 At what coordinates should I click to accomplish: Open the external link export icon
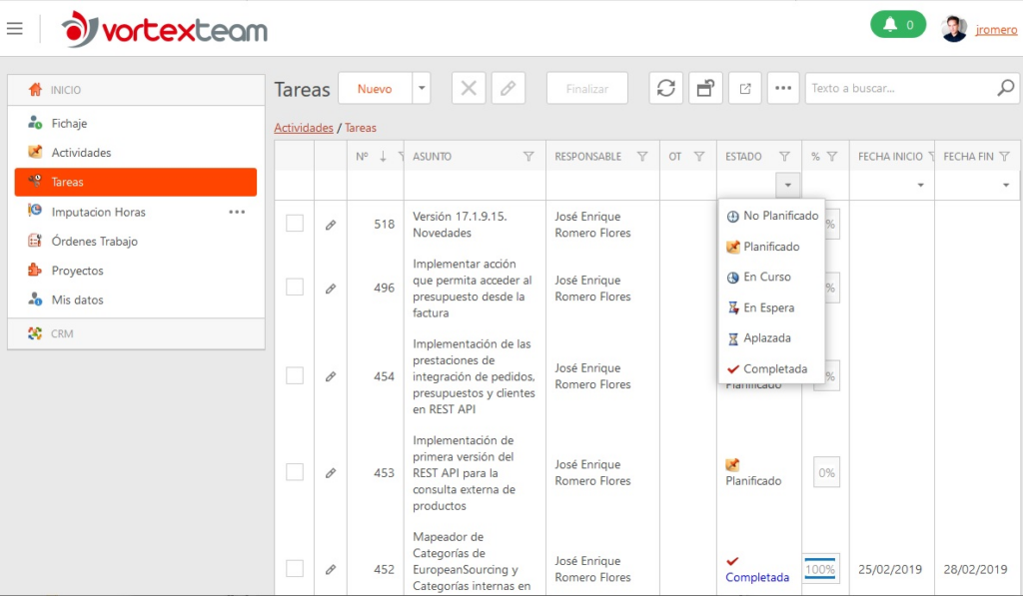click(x=745, y=88)
